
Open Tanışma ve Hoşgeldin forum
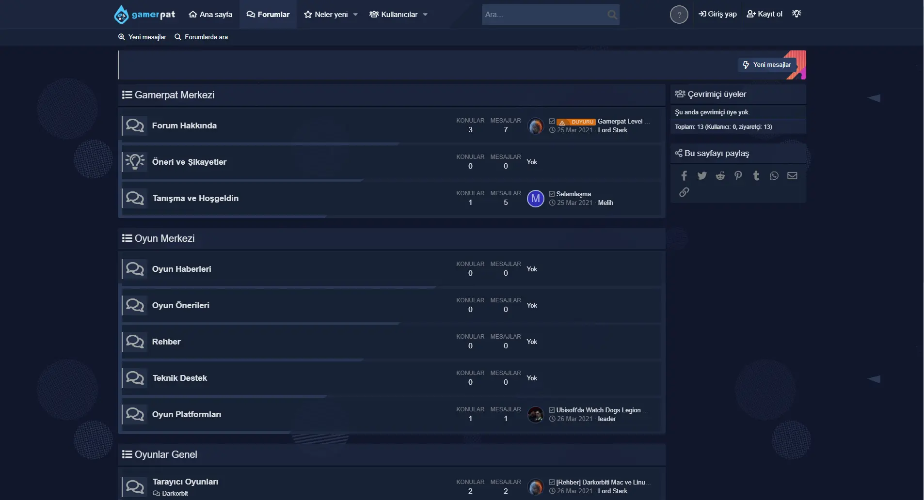tap(195, 198)
